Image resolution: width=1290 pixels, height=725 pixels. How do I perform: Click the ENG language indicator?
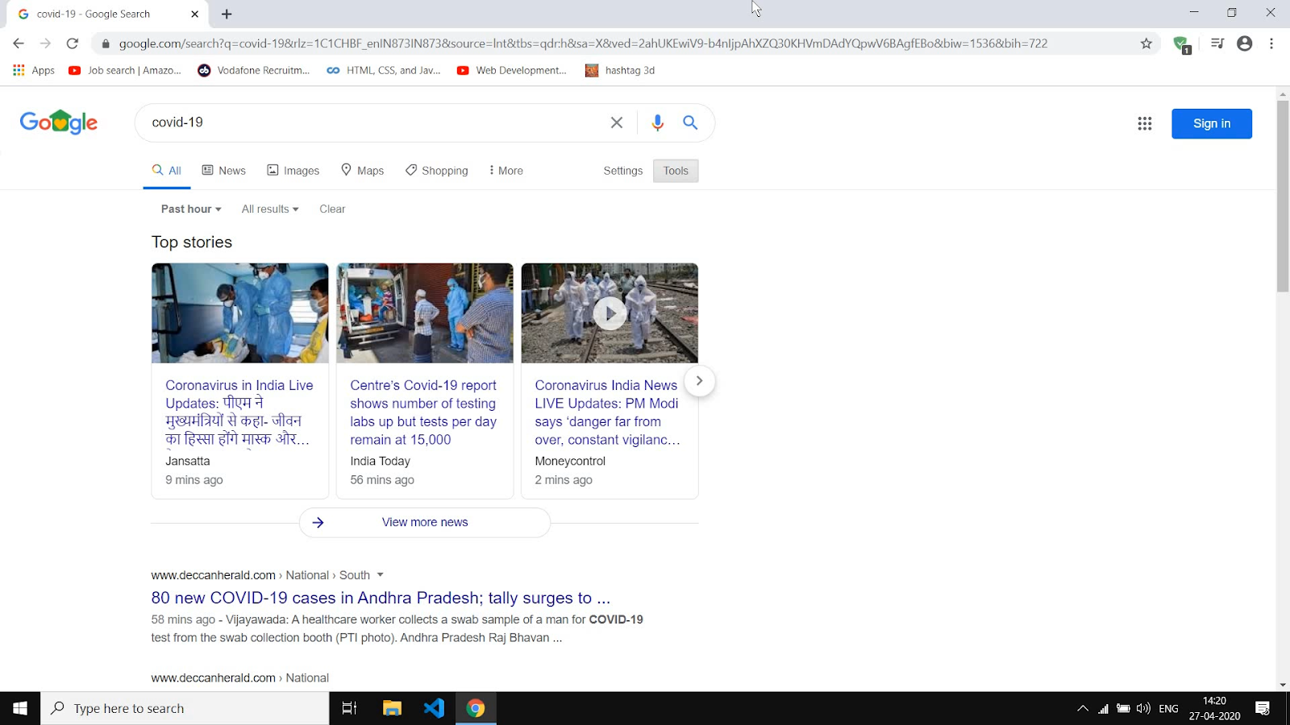pos(1168,709)
